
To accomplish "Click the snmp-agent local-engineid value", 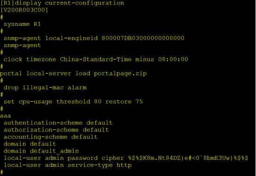I will point(143,38).
